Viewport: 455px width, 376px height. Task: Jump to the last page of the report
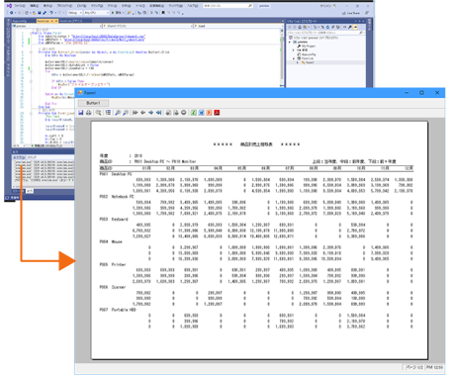(158, 113)
